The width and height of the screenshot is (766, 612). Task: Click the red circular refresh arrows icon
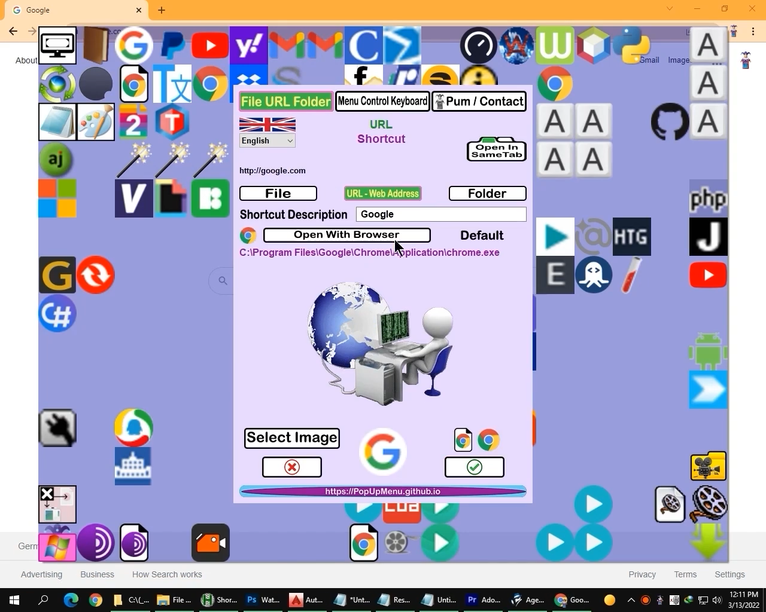tap(96, 275)
